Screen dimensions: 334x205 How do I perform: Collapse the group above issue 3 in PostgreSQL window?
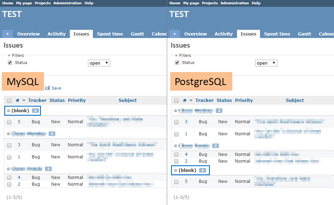click(x=175, y=111)
